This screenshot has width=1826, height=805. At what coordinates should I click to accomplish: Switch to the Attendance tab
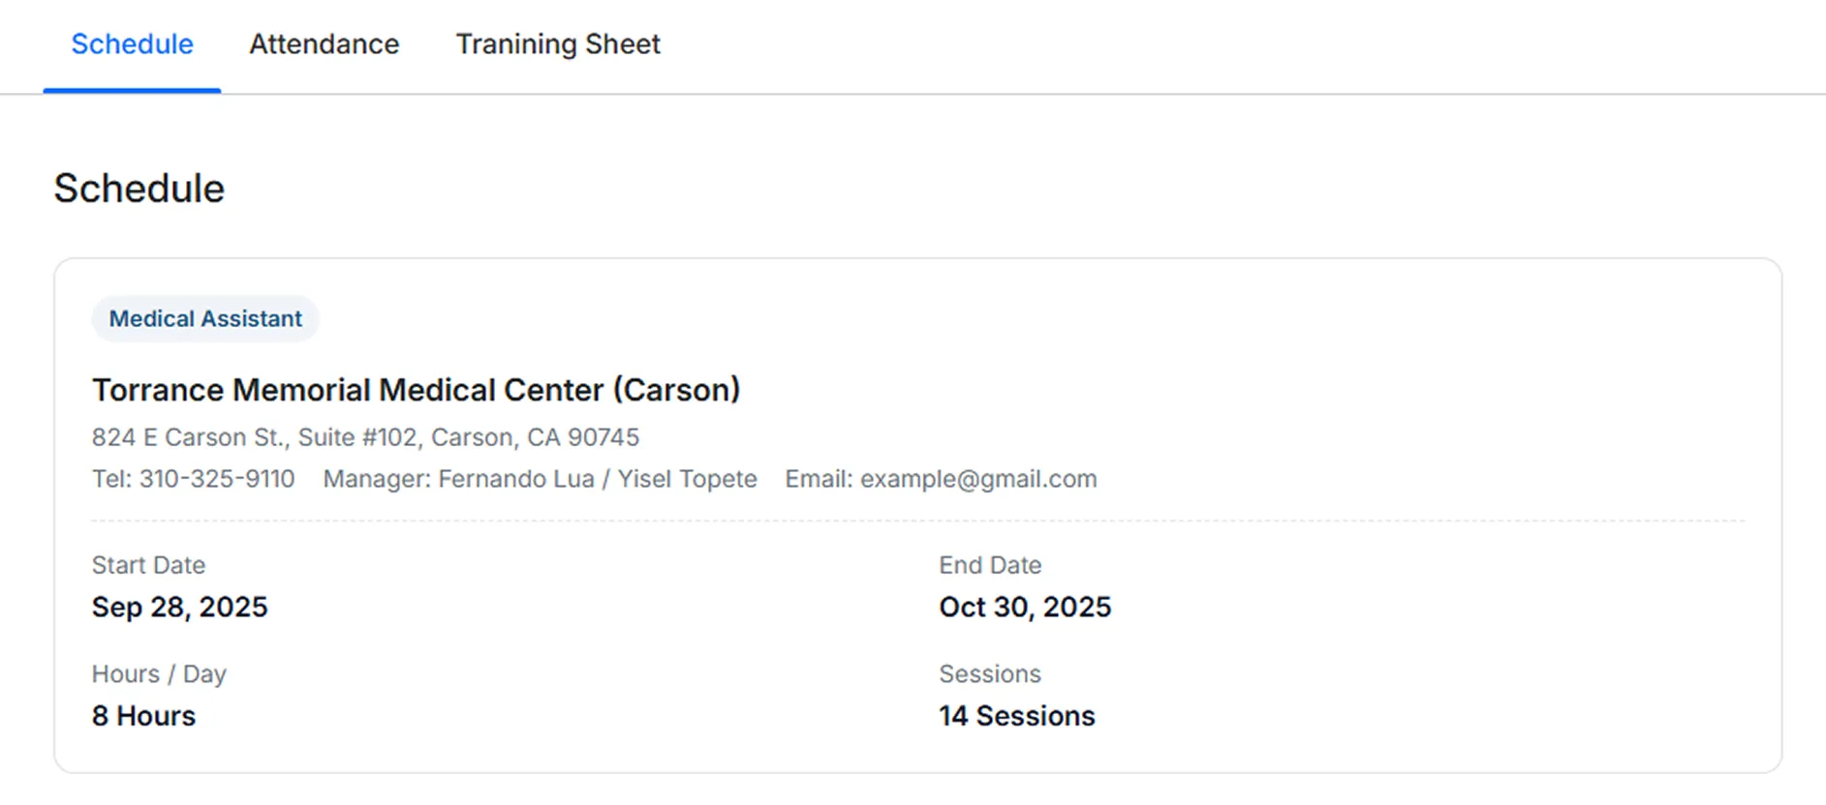pos(324,45)
